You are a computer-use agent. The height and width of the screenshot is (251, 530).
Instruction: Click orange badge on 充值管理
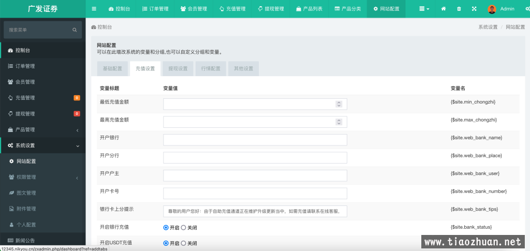pyautogui.click(x=77, y=98)
